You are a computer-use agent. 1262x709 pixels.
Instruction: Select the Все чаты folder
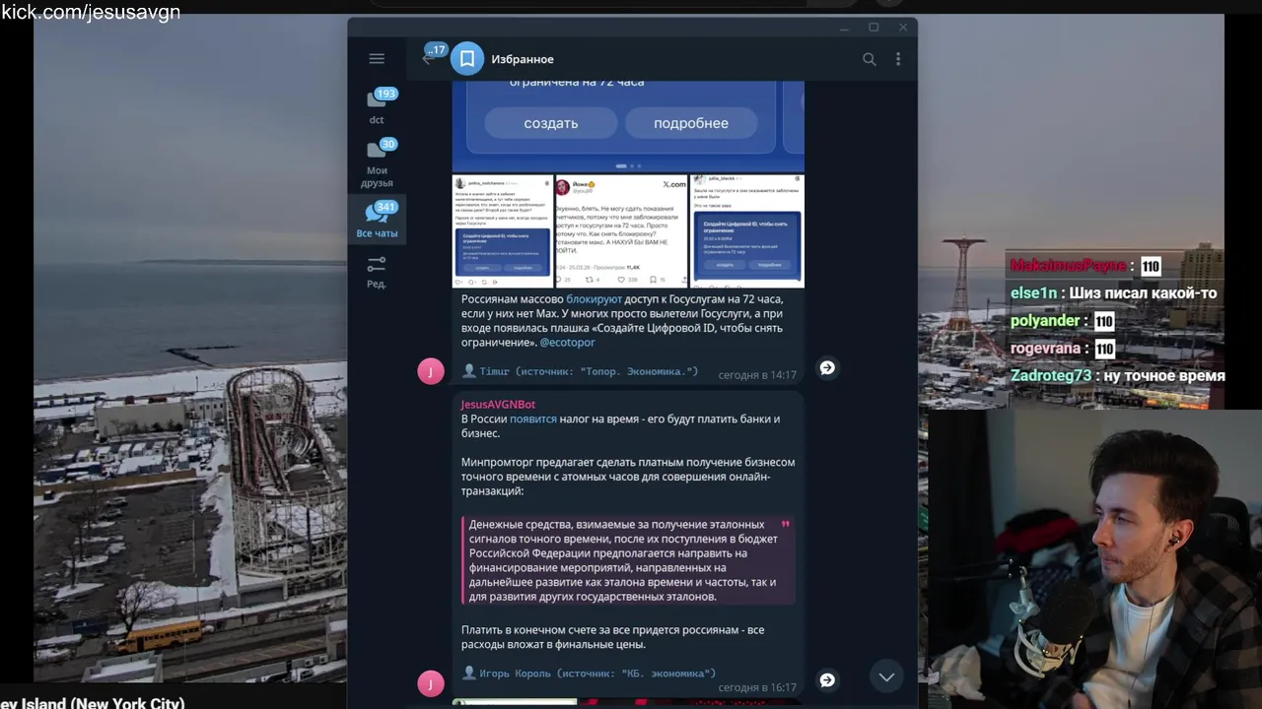(x=377, y=221)
